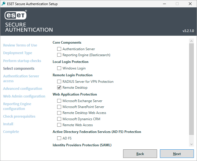The width and height of the screenshot is (197, 161).
Task: Click the components list scrollbar thumb
Action: click(191, 89)
